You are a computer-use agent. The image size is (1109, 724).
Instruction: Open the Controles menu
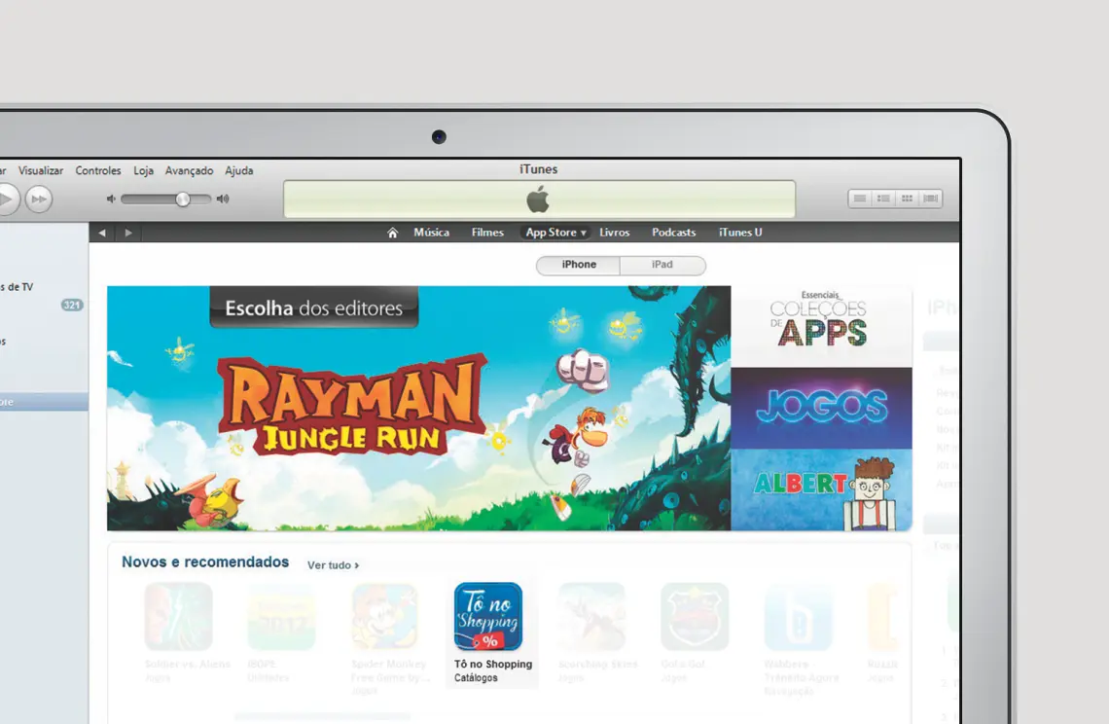(x=98, y=170)
